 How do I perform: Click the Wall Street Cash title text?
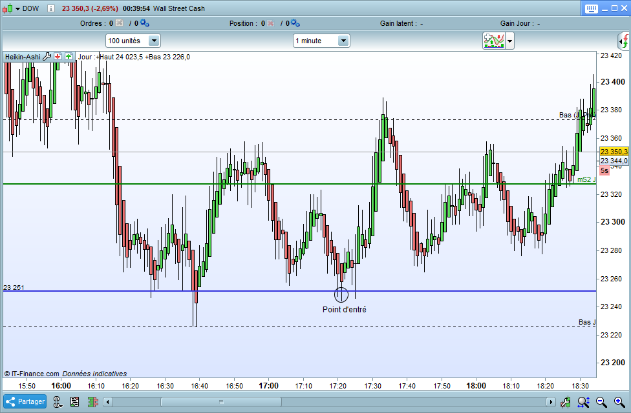(179, 8)
